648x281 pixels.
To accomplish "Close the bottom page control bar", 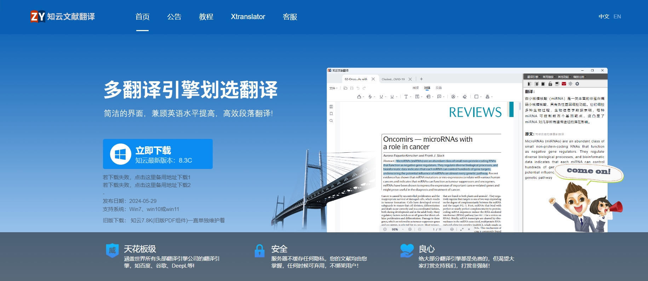I will point(469,229).
